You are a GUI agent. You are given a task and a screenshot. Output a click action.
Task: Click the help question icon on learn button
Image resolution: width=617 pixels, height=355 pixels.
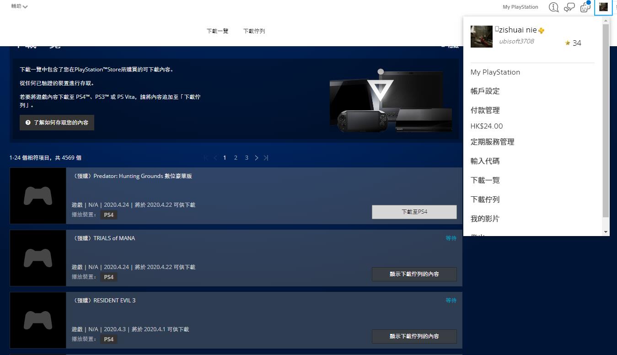point(28,123)
